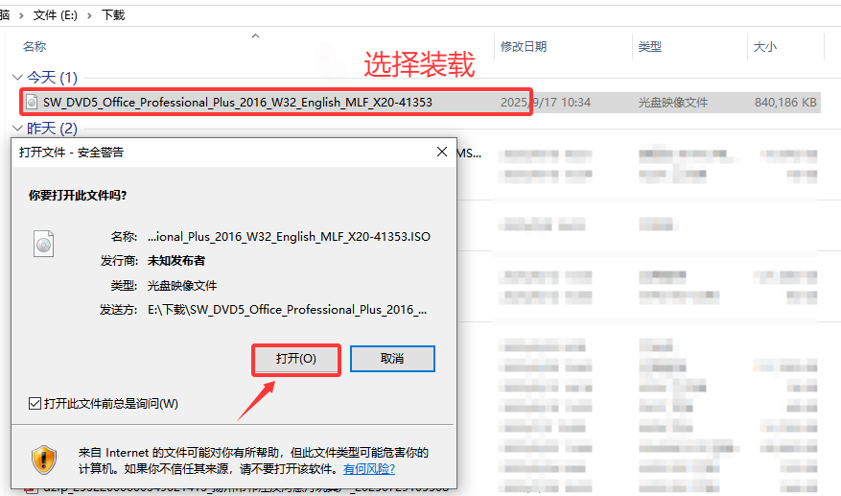Image resolution: width=841 pixels, height=496 pixels.
Task: Click the 昨天 (2) group label
Action: click(52, 129)
